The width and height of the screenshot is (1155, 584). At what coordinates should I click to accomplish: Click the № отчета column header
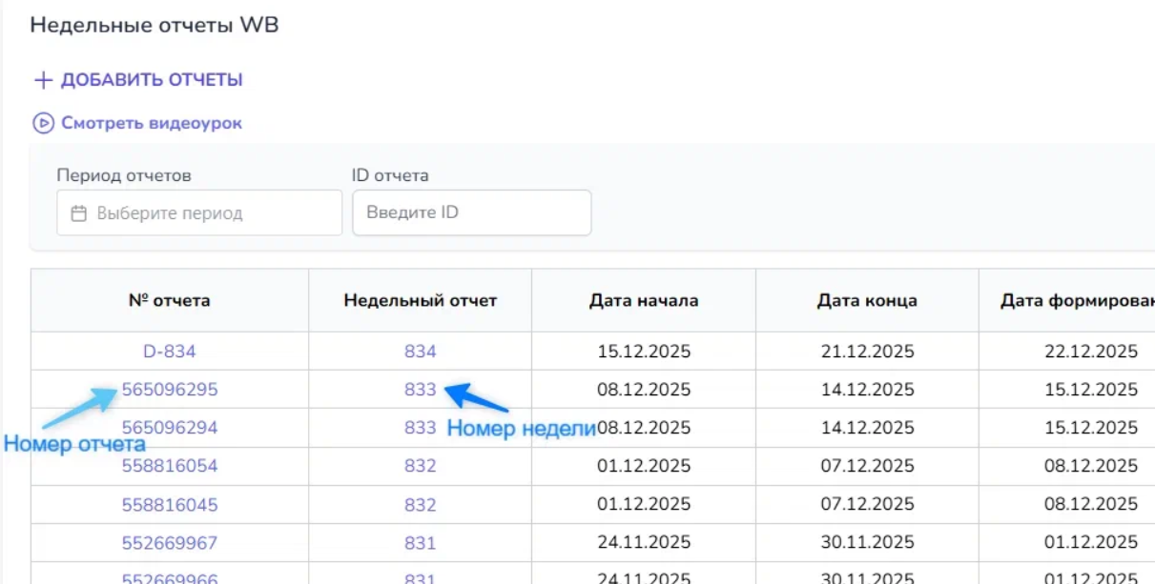tap(169, 301)
